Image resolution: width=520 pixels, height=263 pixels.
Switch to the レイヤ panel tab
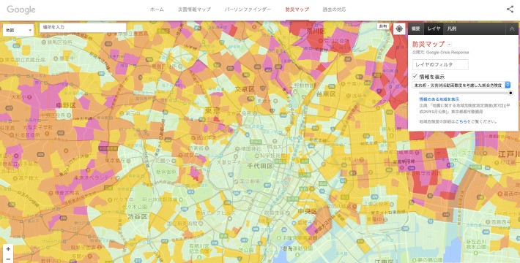pyautogui.click(x=434, y=28)
